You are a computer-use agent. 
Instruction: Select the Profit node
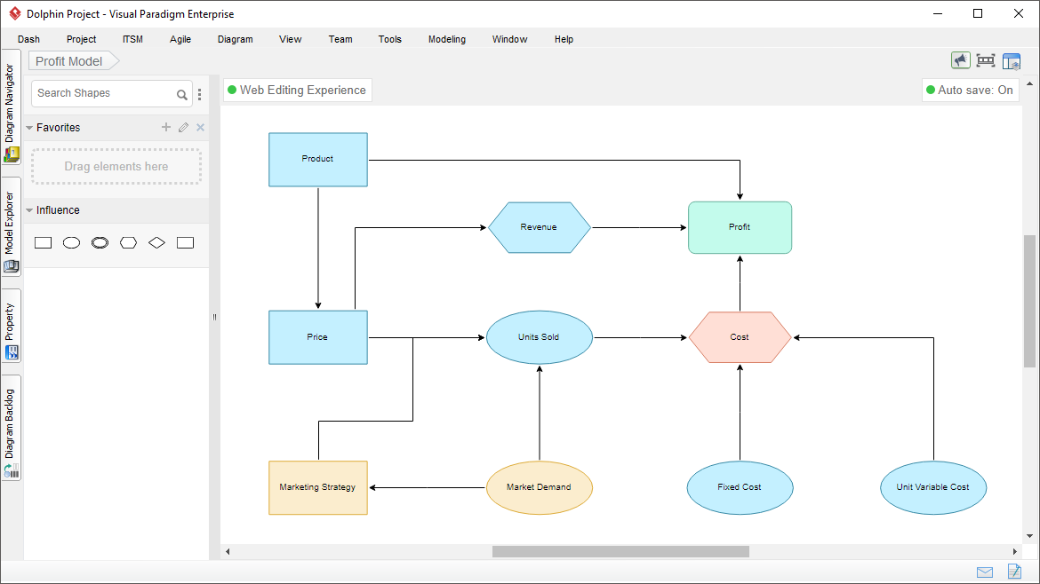740,227
